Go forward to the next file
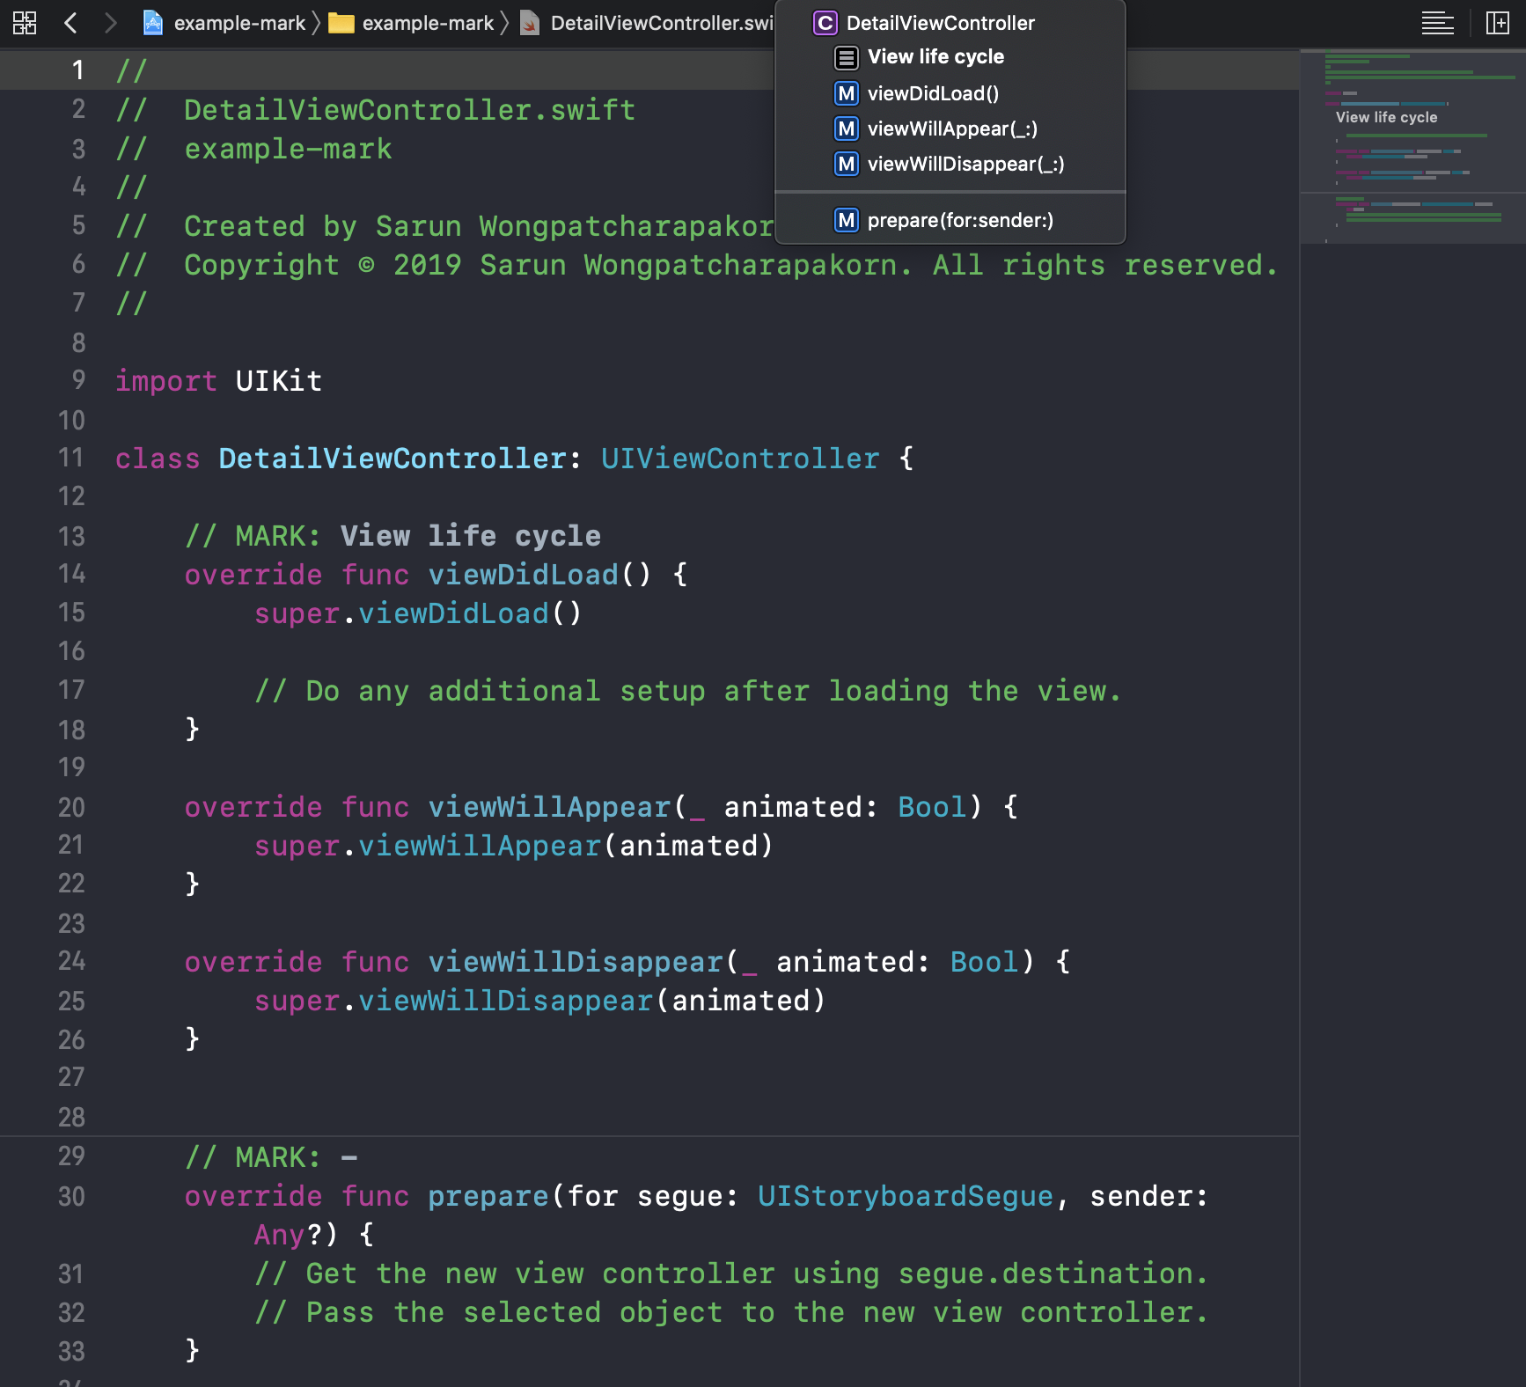Screen dimensions: 1526x1387 point(110,23)
